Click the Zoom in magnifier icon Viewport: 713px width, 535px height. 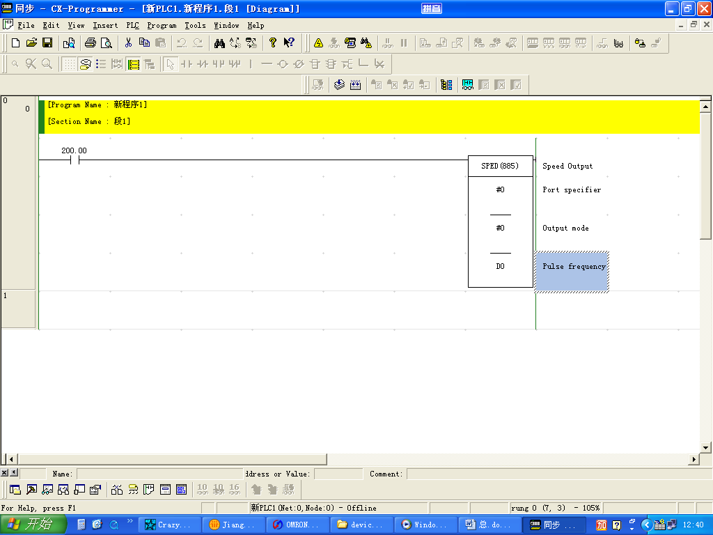click(x=47, y=64)
